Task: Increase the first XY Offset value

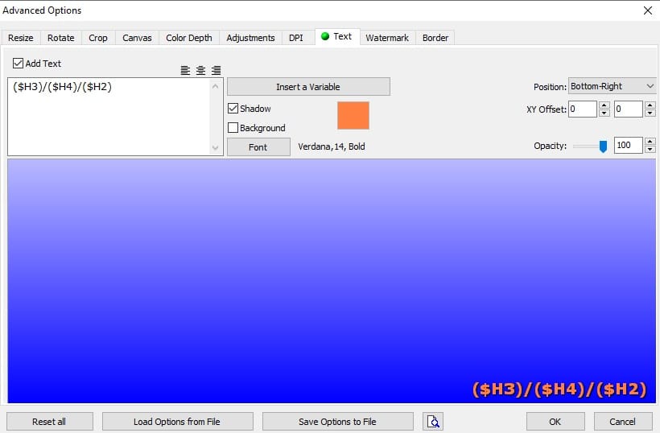Action: point(604,105)
